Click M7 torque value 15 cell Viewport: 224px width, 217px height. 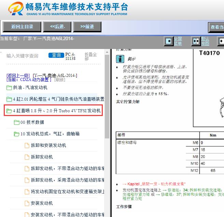pos(212,150)
